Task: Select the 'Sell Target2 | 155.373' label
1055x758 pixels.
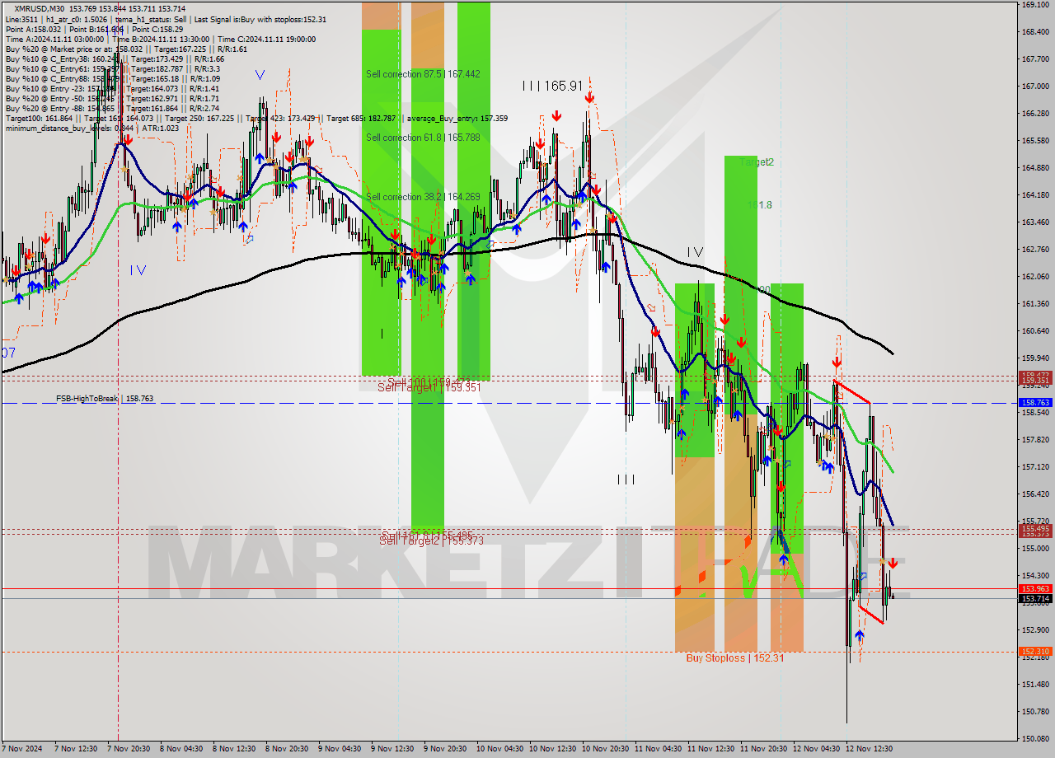Action: tap(431, 540)
